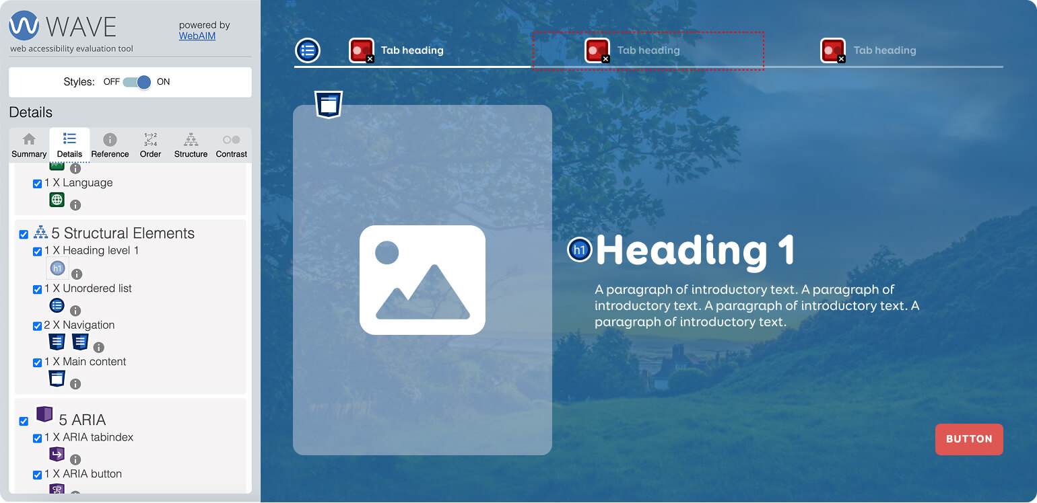Click info icon beside Main content icon
The height and width of the screenshot is (503, 1037).
tap(75, 384)
